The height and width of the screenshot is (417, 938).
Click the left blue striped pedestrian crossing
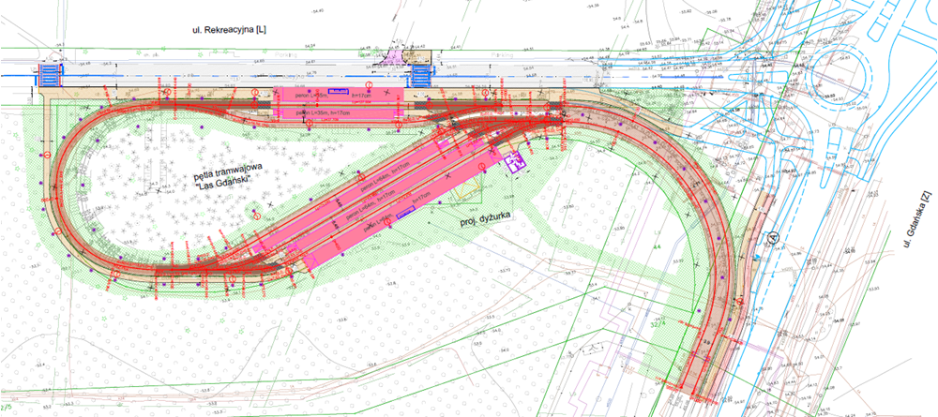pos(50,73)
